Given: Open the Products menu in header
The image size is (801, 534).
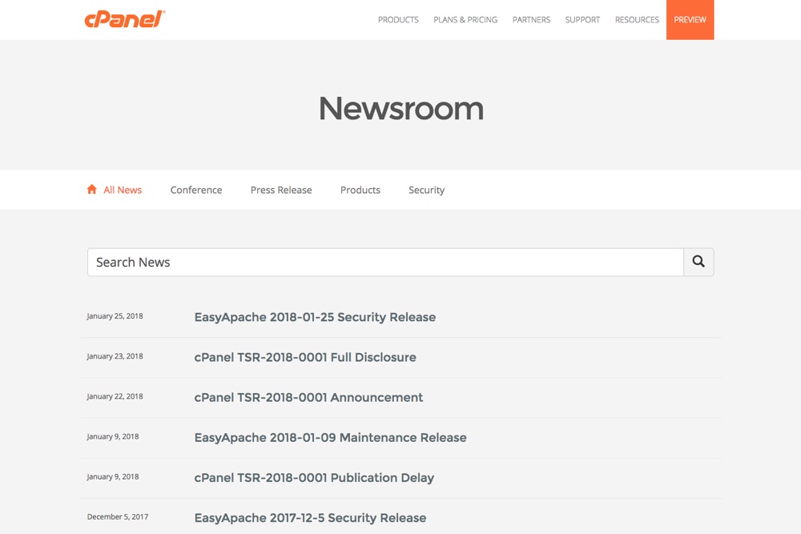Looking at the screenshot, I should [x=398, y=19].
